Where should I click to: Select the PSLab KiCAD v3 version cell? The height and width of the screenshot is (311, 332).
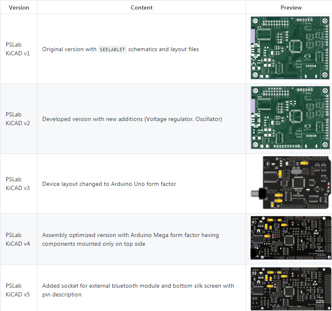19,184
